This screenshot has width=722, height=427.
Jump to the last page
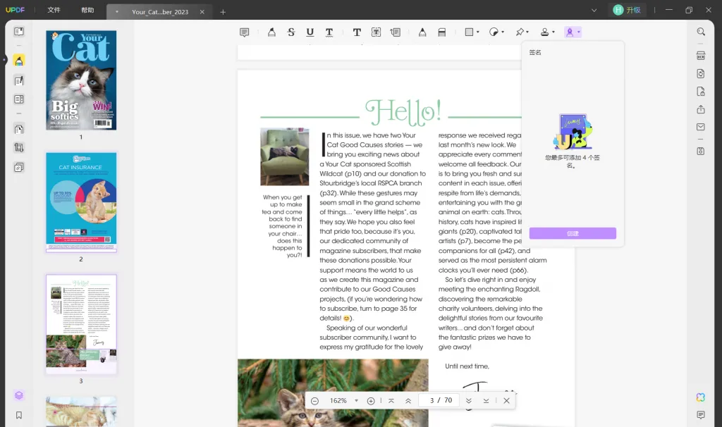(486, 401)
